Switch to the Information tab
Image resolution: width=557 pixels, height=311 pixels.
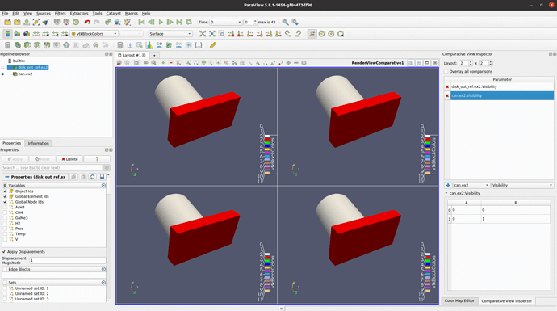39,143
